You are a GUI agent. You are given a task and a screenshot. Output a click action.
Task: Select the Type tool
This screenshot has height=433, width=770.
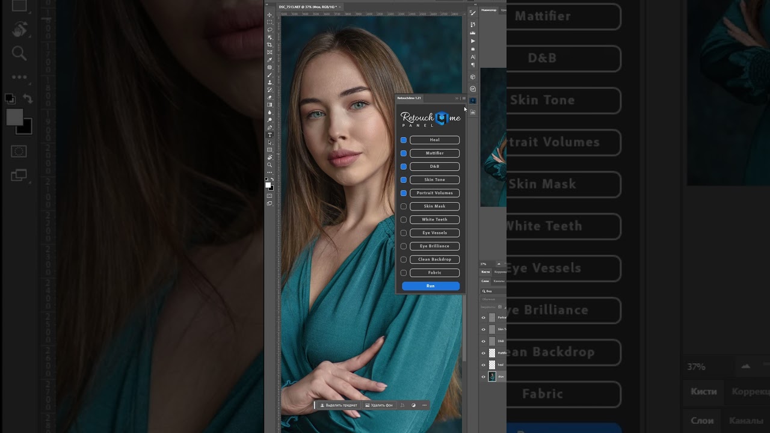click(x=269, y=135)
